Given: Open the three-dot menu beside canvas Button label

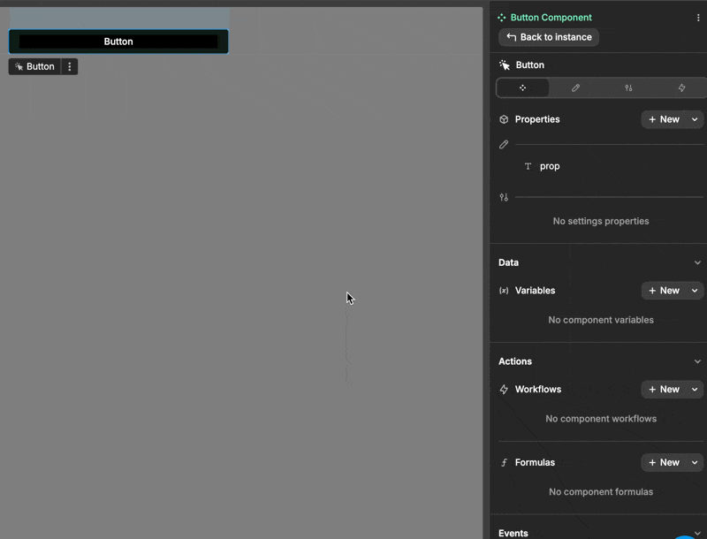Looking at the screenshot, I should pyautogui.click(x=69, y=66).
